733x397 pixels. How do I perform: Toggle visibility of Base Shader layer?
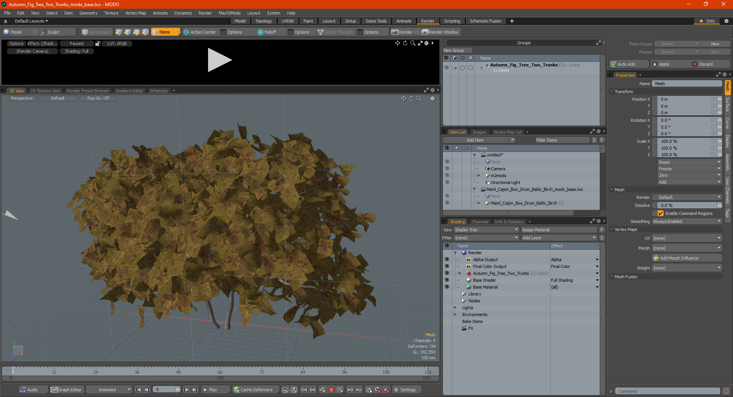pyautogui.click(x=447, y=280)
